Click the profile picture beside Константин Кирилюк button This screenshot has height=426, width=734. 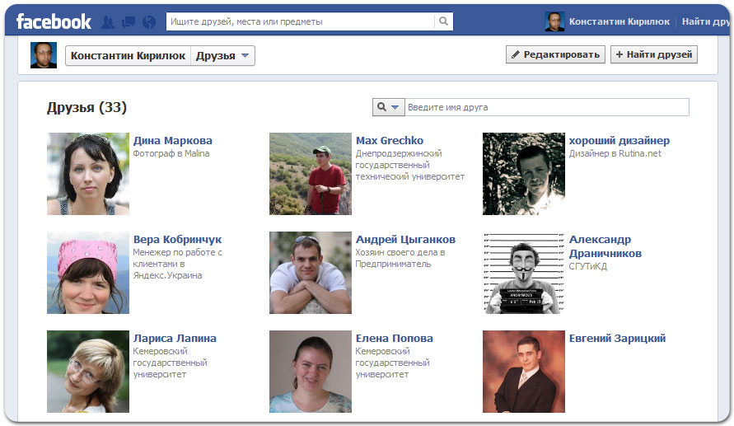coord(44,55)
